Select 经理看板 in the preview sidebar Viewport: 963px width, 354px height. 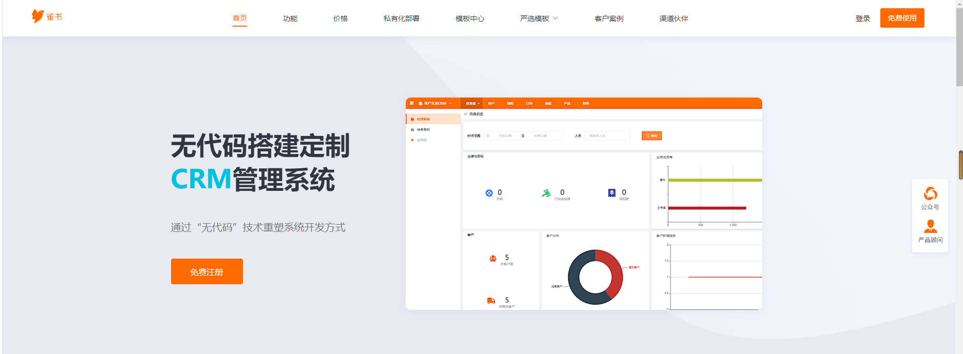pyautogui.click(x=433, y=119)
